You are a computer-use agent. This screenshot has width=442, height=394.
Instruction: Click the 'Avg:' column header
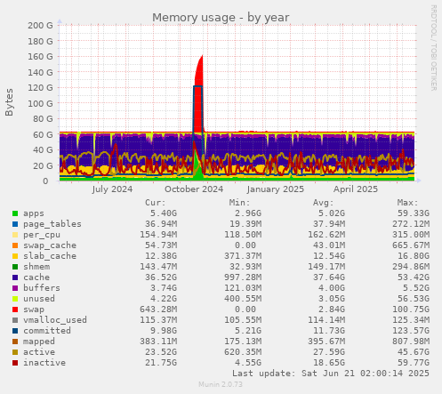click(x=324, y=203)
